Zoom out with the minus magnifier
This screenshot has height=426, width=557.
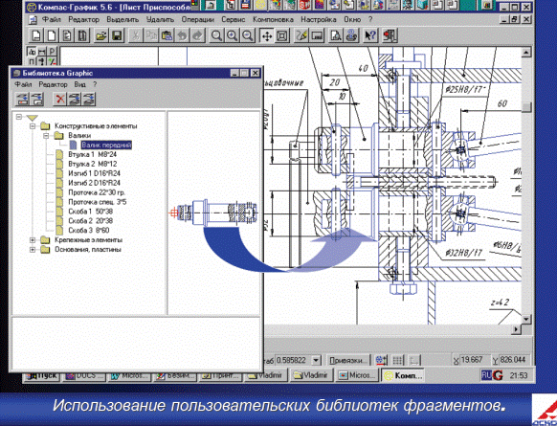click(x=248, y=35)
